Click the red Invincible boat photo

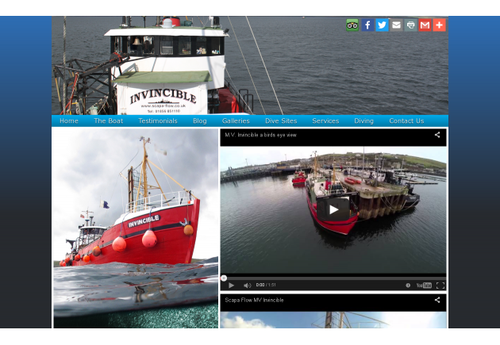[135, 227]
